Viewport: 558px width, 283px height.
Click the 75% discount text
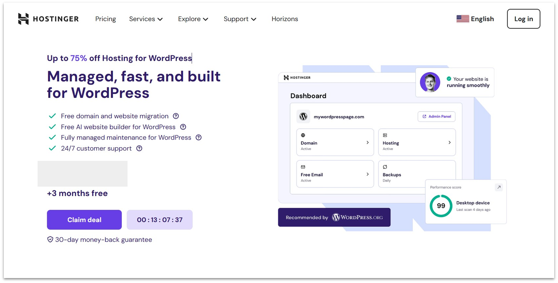click(x=79, y=58)
